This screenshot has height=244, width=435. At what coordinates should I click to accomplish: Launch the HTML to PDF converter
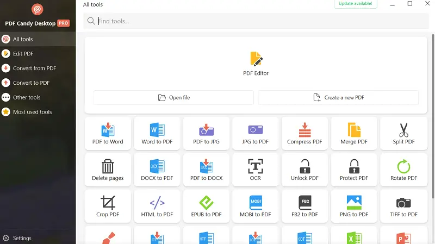point(157,206)
